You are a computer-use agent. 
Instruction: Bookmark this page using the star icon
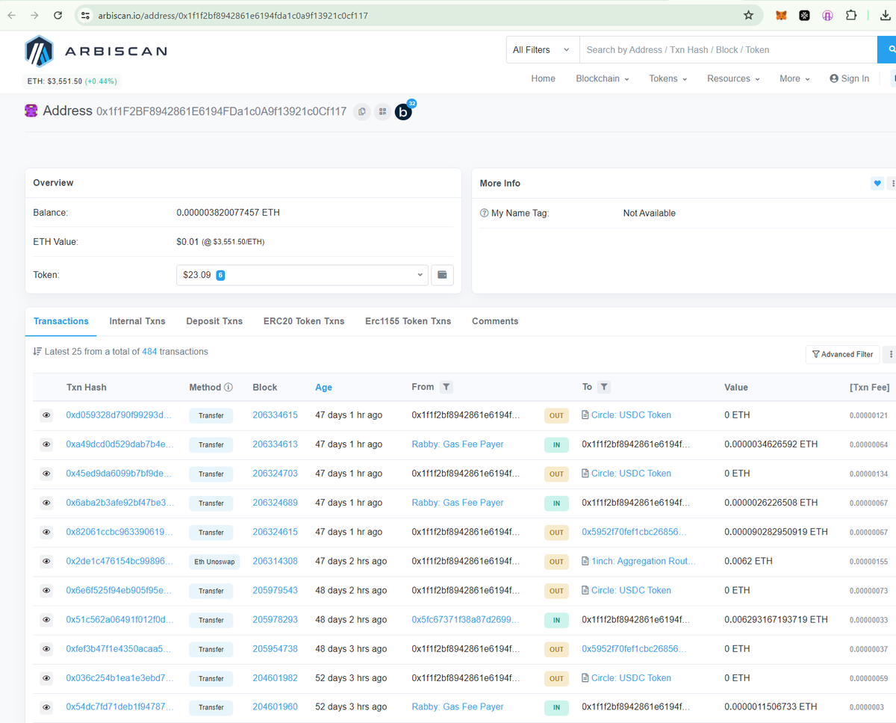[x=748, y=15]
